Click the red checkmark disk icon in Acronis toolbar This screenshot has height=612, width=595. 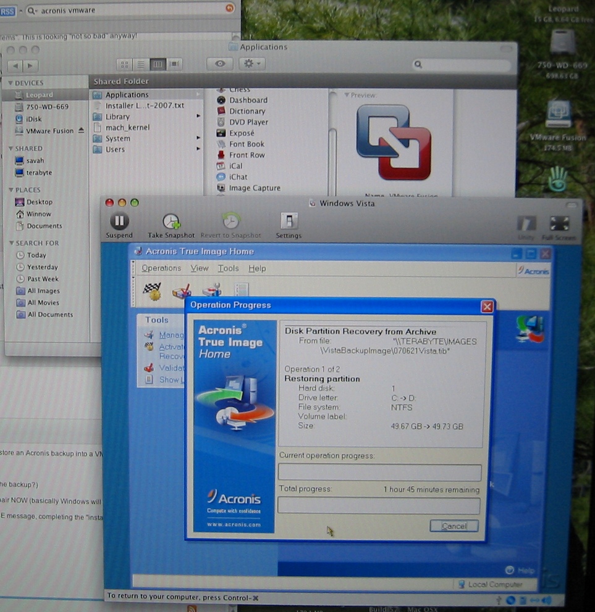(x=182, y=291)
